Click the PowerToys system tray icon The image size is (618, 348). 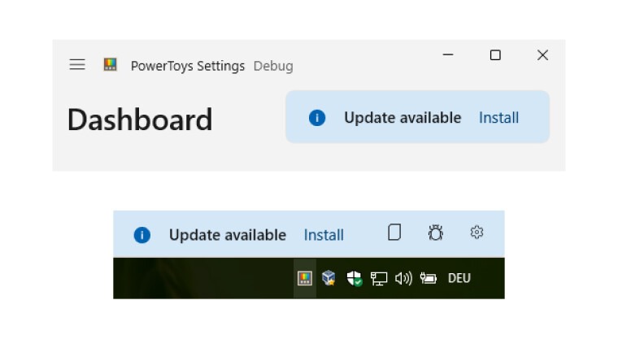click(x=304, y=278)
